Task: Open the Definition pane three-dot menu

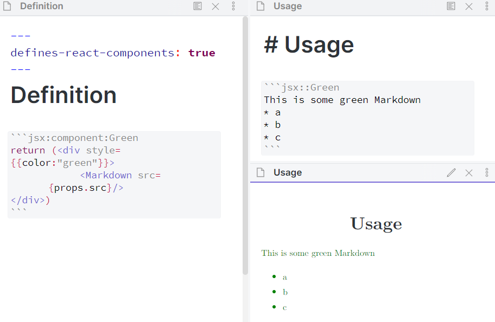Action: 233,7
